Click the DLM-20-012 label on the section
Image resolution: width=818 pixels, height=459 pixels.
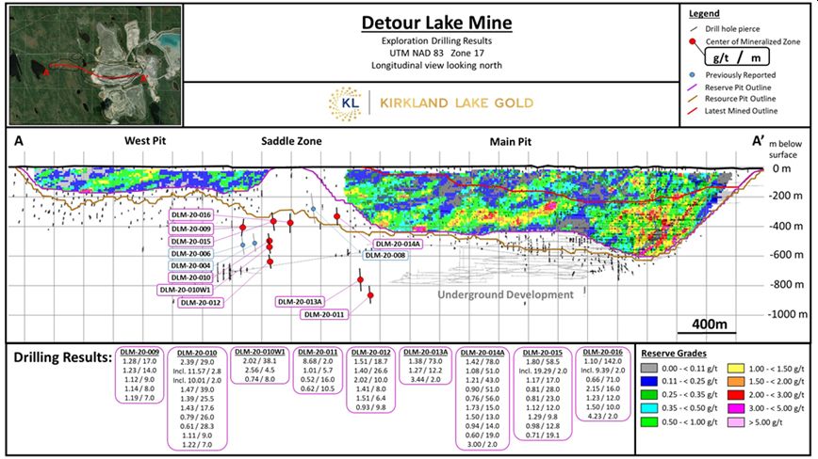pyautogui.click(x=201, y=302)
